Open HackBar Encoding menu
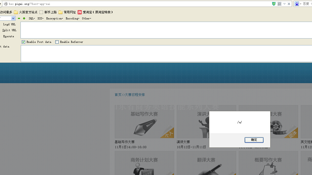The height and width of the screenshot is (175, 312). (72, 18)
